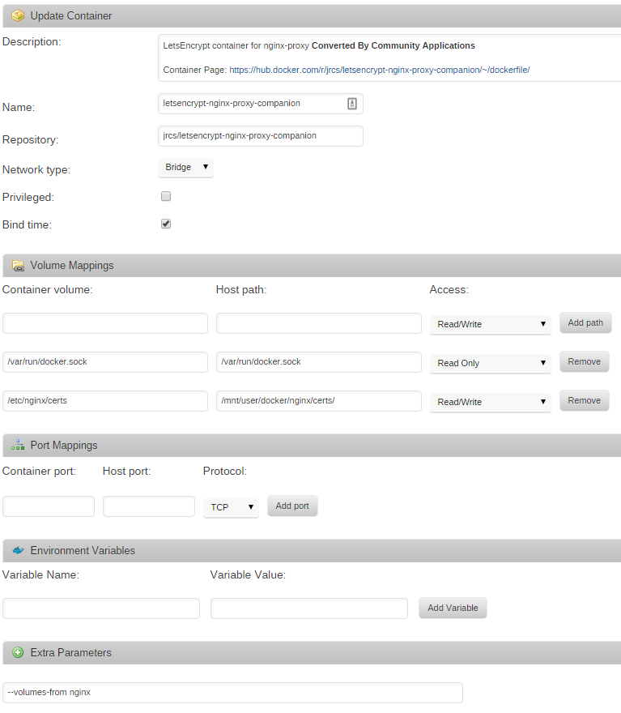The image size is (621, 713).
Task: Click the empty Container volume field
Action: point(105,323)
